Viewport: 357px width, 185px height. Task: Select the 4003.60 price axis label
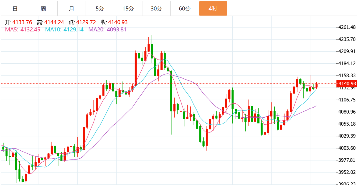click(346, 148)
